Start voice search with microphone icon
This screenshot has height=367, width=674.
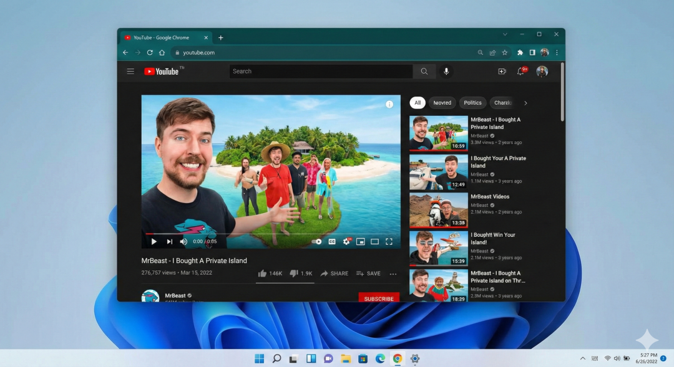point(446,71)
